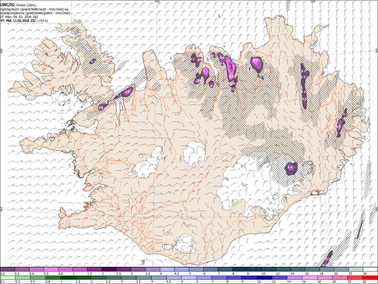Pick the pale green rain swatch labeled 0.1
The width and height of the screenshot is (378, 284).
click(8, 277)
